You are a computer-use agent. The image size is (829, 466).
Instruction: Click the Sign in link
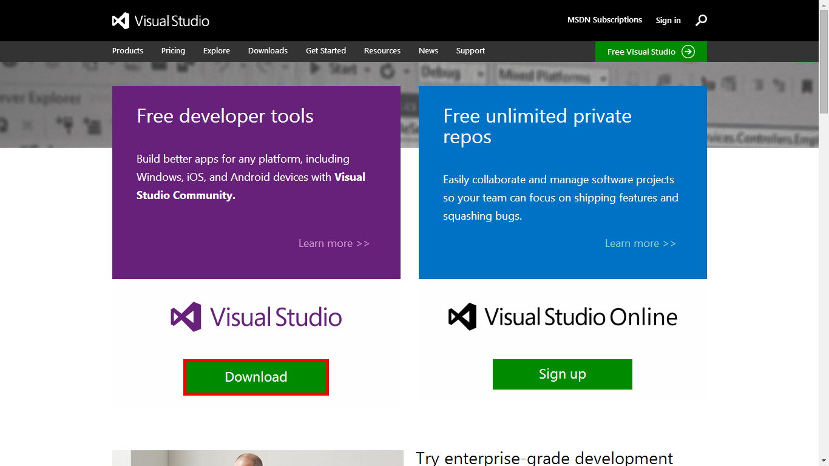pos(668,21)
